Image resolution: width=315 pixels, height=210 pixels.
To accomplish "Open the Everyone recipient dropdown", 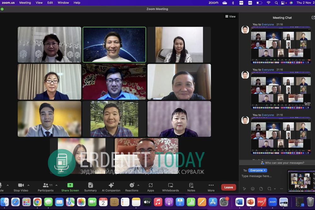I will click(x=258, y=170).
